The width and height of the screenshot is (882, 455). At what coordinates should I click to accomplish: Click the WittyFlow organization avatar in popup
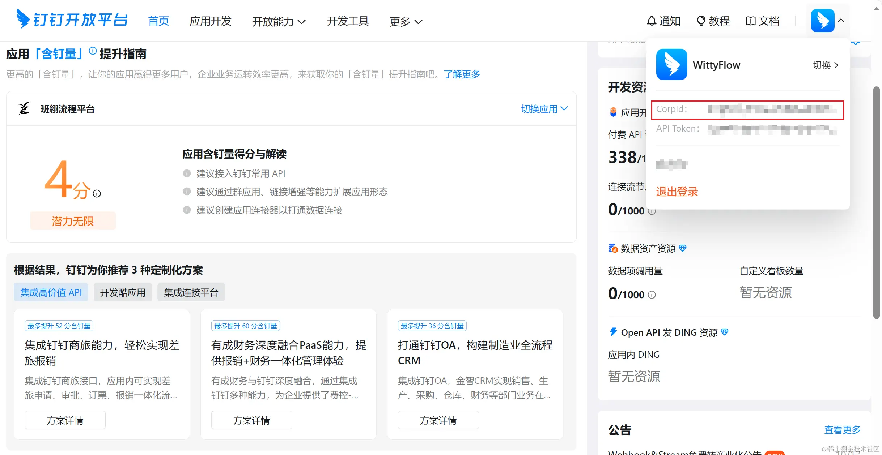click(671, 65)
